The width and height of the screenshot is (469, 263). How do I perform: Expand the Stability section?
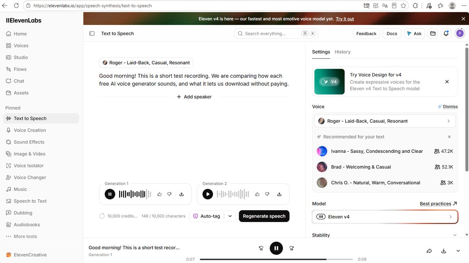click(385, 235)
